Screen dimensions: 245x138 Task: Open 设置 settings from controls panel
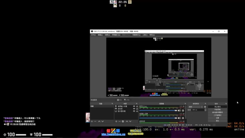217,118
